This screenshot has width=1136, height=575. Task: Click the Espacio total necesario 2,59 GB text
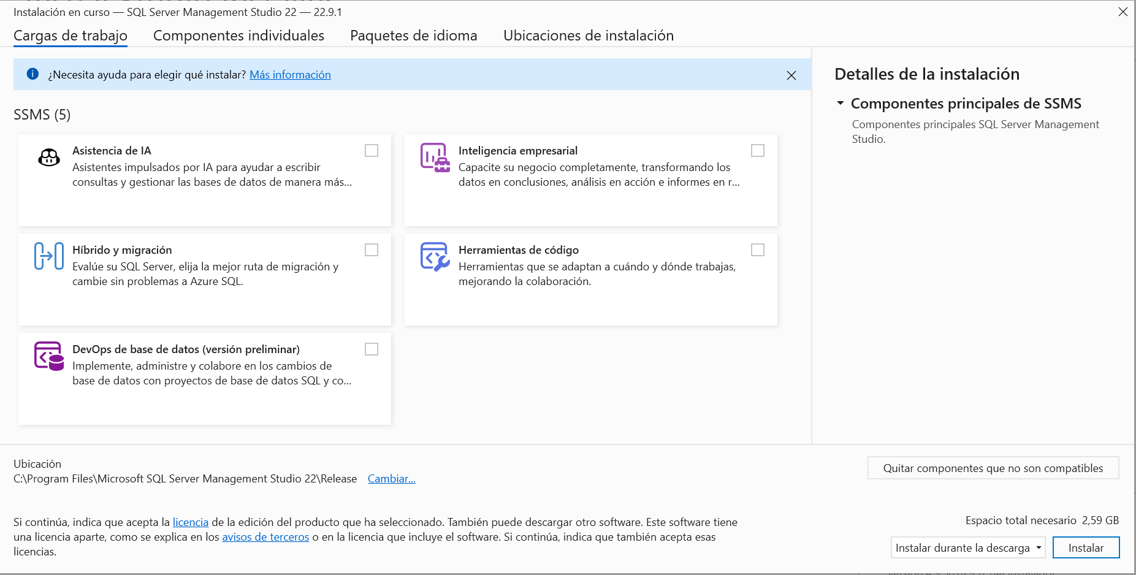point(1042,520)
